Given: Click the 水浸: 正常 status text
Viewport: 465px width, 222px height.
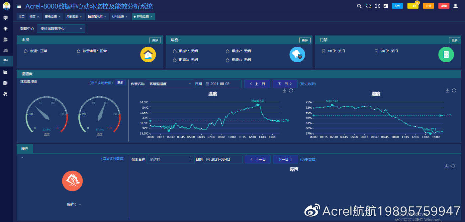Looking at the screenshot, I should coord(39,51).
